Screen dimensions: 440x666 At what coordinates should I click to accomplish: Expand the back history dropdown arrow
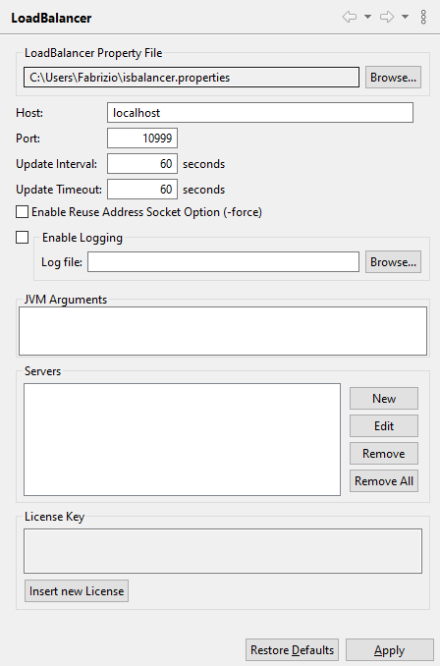tap(367, 17)
